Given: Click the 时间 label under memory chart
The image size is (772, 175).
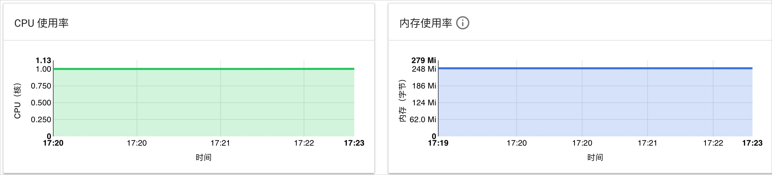Looking at the screenshot, I should pyautogui.click(x=595, y=157).
